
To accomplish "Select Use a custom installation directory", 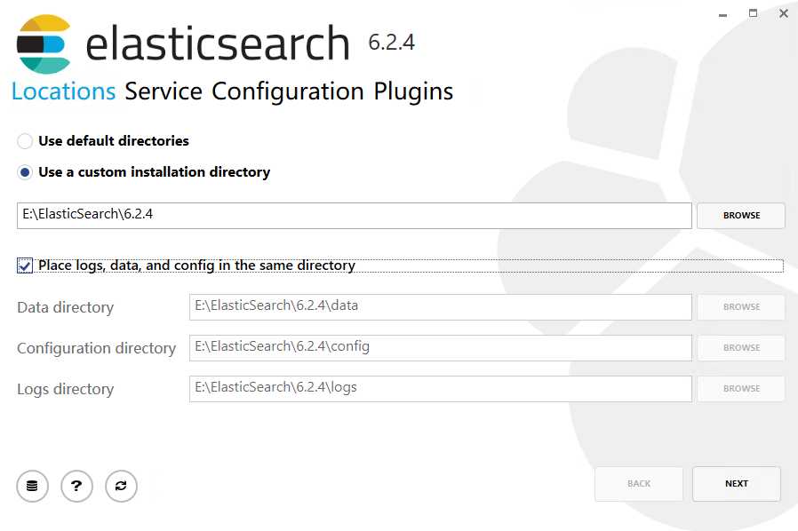I will 25,172.
